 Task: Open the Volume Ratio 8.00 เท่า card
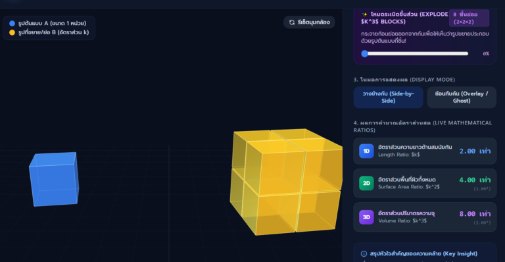pos(425,217)
